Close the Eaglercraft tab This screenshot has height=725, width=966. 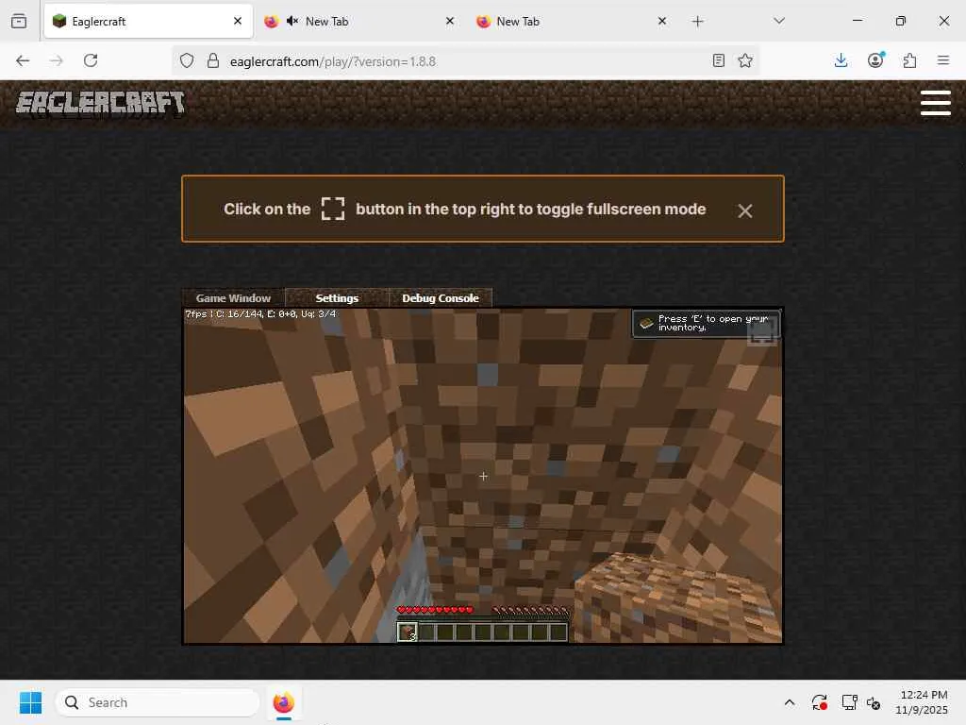(238, 21)
